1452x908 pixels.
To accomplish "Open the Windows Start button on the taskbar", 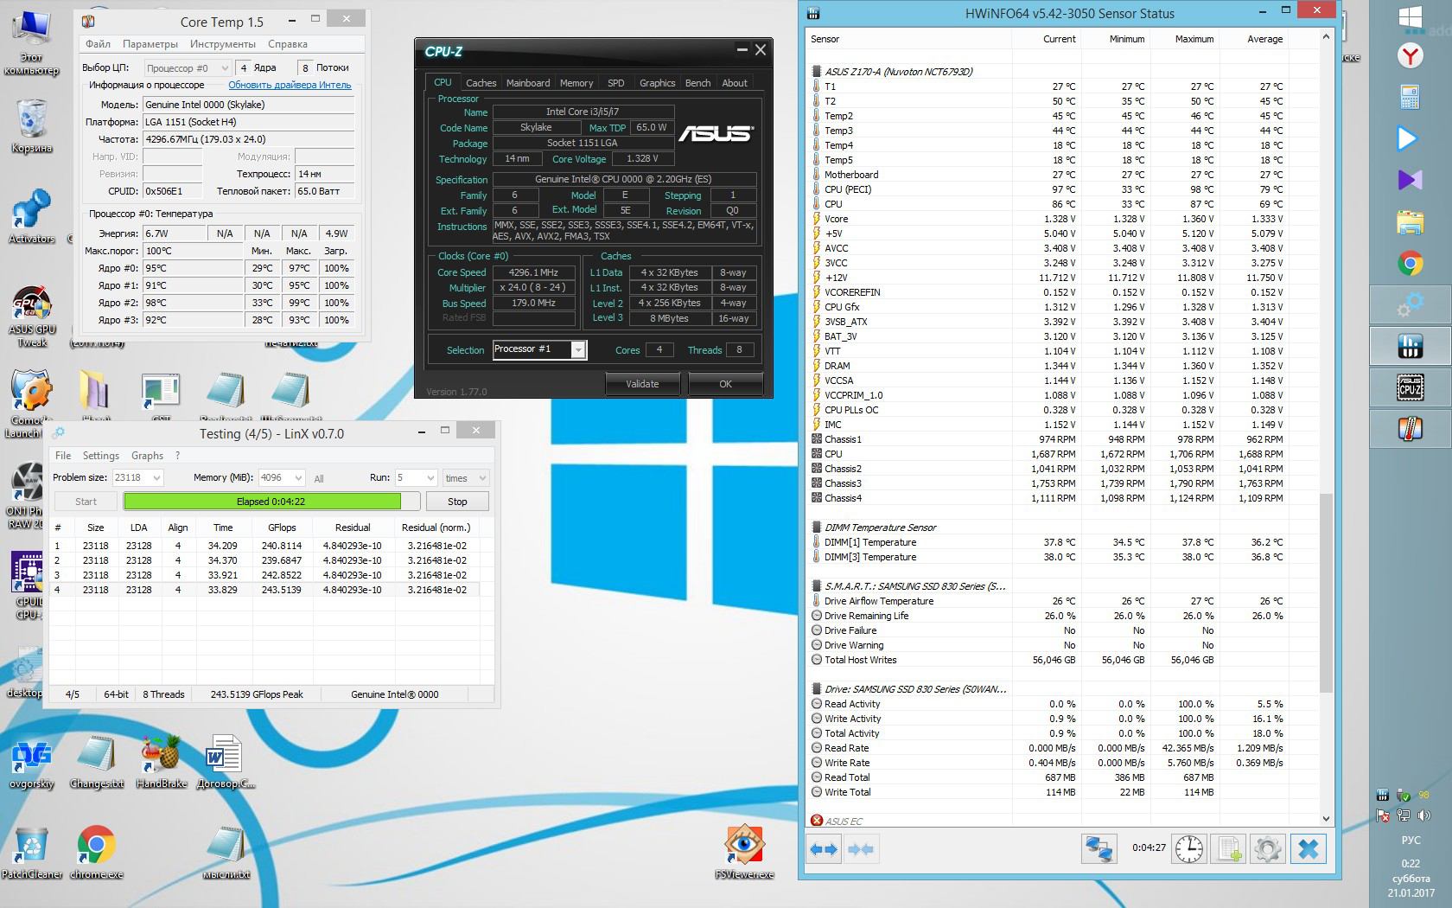I will [x=1411, y=19].
